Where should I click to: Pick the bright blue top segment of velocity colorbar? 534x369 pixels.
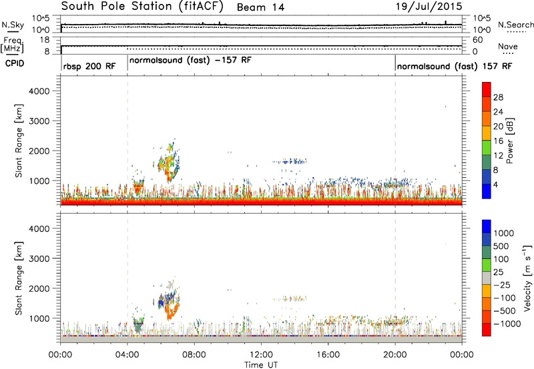[x=487, y=226]
